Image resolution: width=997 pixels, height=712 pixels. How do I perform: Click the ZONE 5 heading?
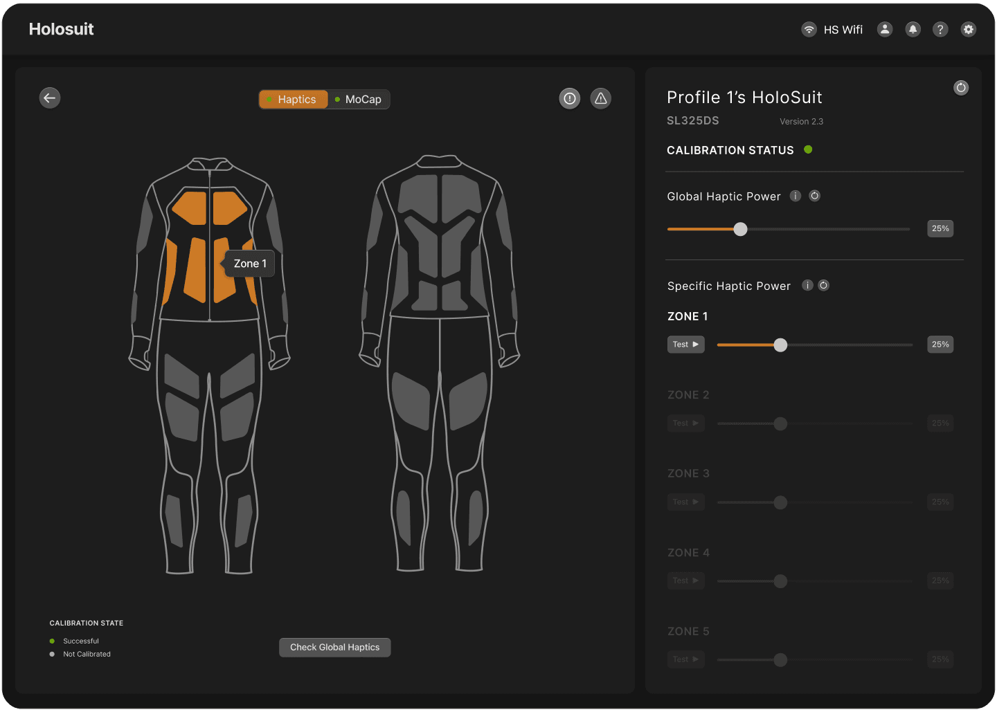688,632
